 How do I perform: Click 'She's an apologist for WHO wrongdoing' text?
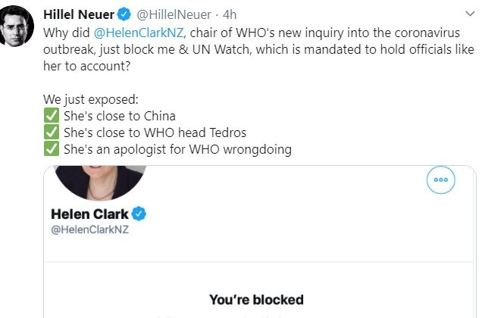(177, 149)
